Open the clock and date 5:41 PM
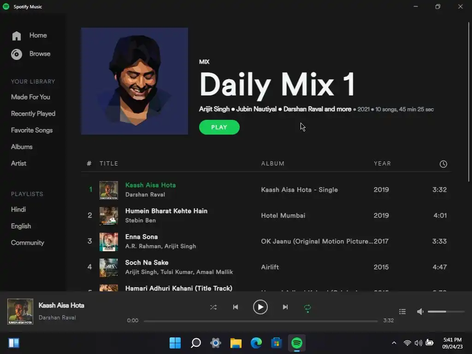Viewport: 472px width, 354px height. pos(452,343)
